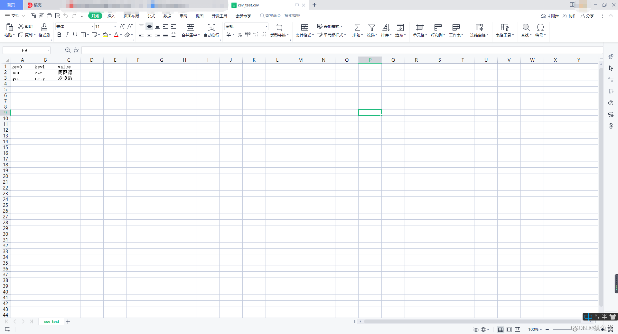Screen dimensions: 618x334
Task: Select cell C2 containing 阿萨德
Action: pos(69,73)
